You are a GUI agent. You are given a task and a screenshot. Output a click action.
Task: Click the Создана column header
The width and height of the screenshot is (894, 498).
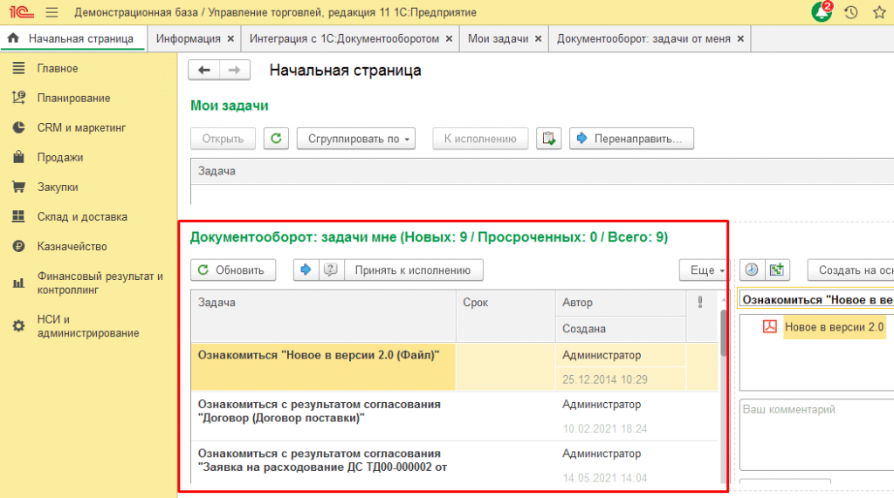click(621, 329)
